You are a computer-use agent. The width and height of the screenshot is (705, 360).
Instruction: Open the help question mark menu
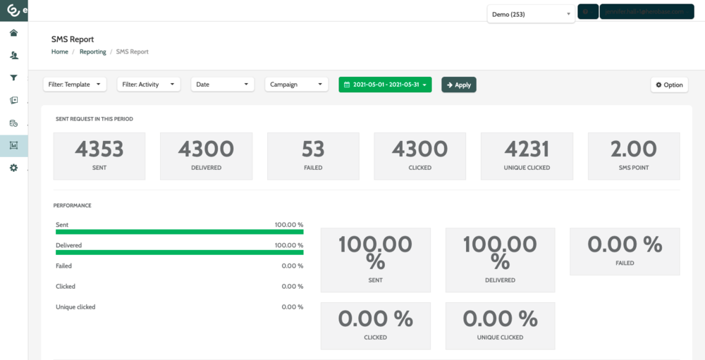587,12
